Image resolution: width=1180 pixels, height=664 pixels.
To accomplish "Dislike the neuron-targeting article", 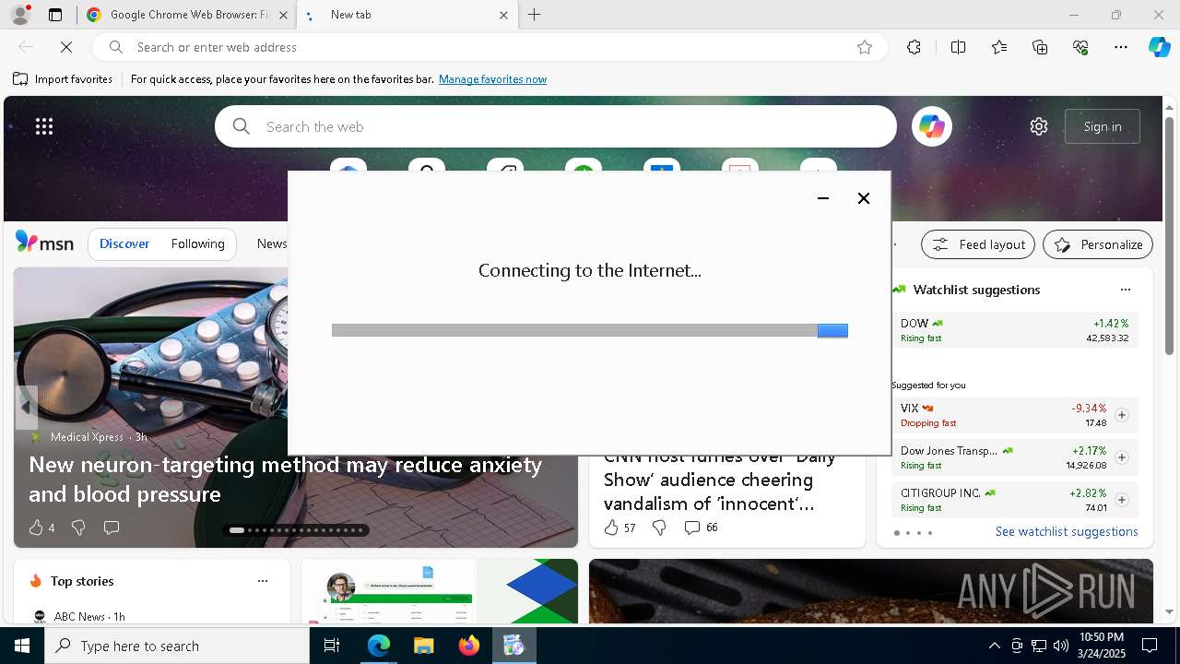I will (x=78, y=528).
